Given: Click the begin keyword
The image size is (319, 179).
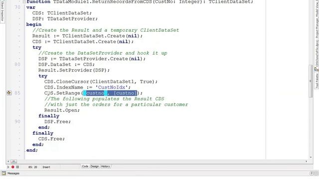Looking at the screenshot, I should 33,24.
